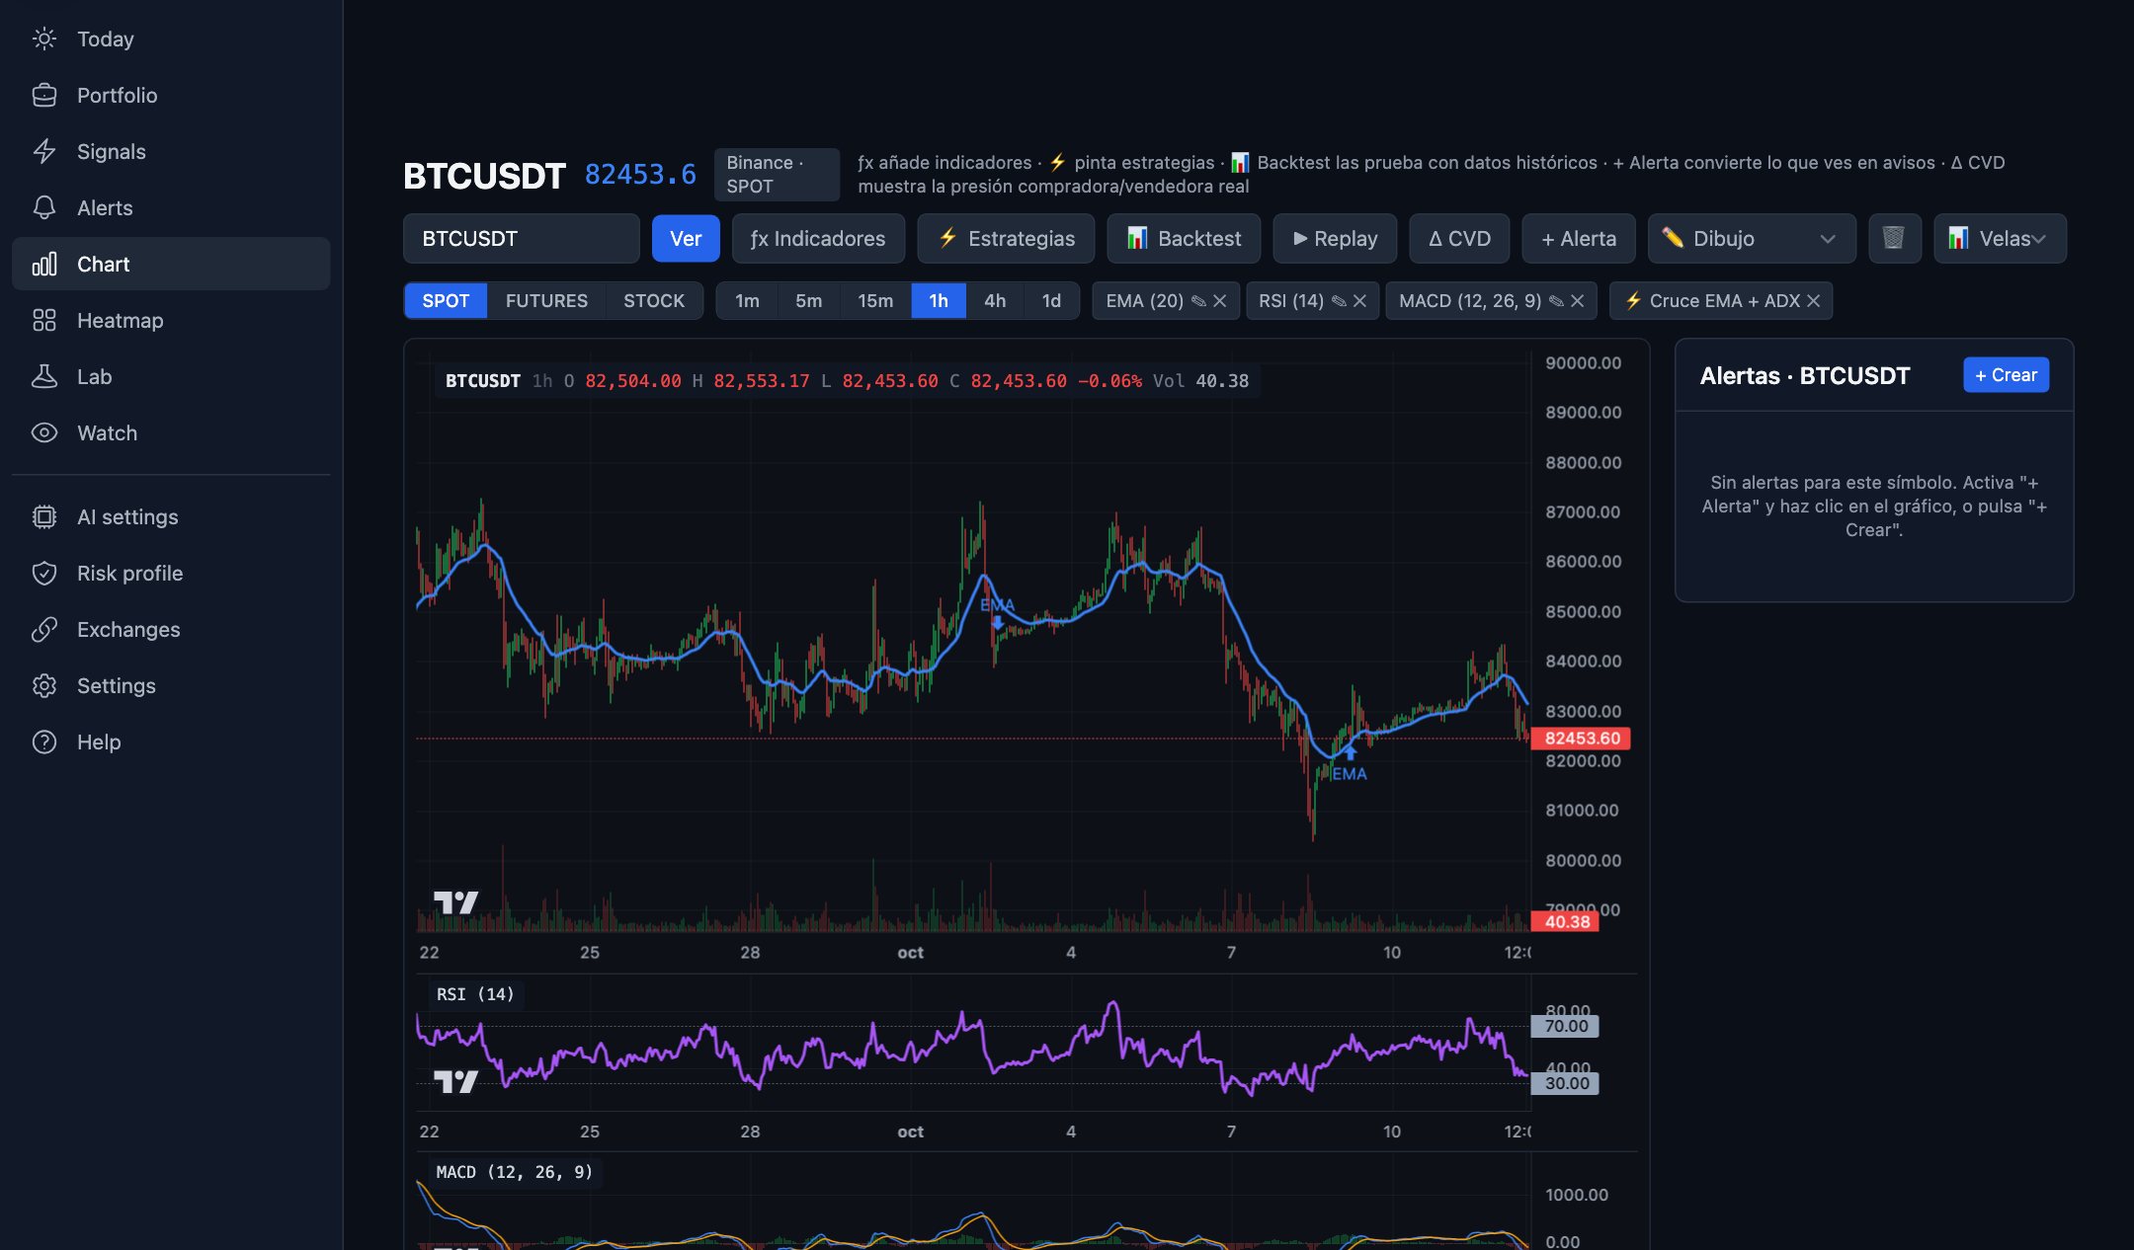Go to Lab page

pyautogui.click(x=171, y=376)
